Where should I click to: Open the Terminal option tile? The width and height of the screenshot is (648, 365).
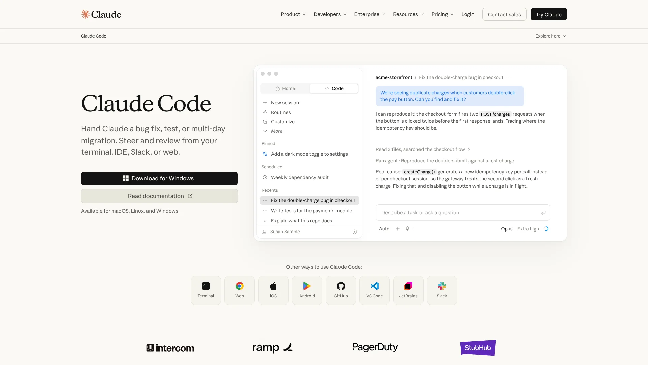click(206, 290)
